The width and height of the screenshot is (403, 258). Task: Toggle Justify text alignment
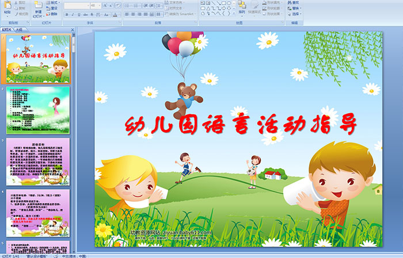tap(146, 14)
